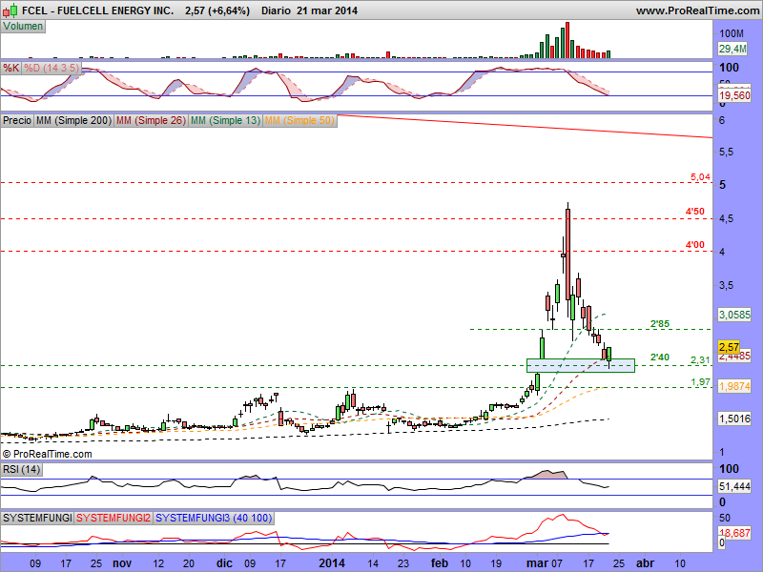This screenshot has height=572, width=763.
Task: Select the %D (14 3 5) label
Action: pos(52,68)
